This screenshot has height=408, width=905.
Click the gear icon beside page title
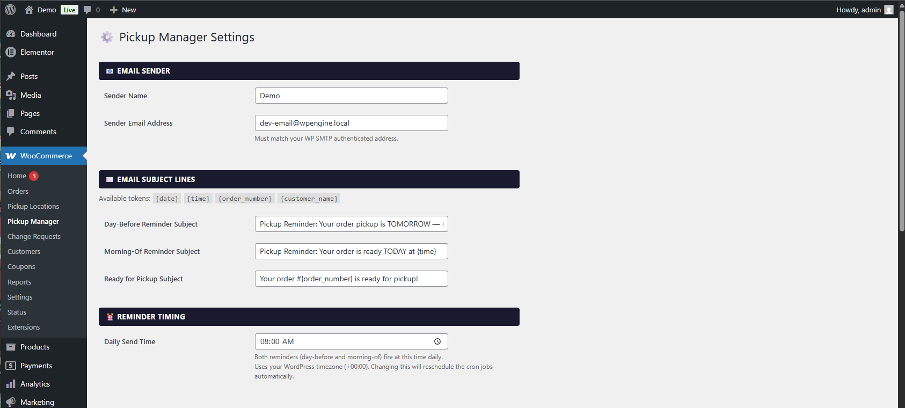pos(107,37)
